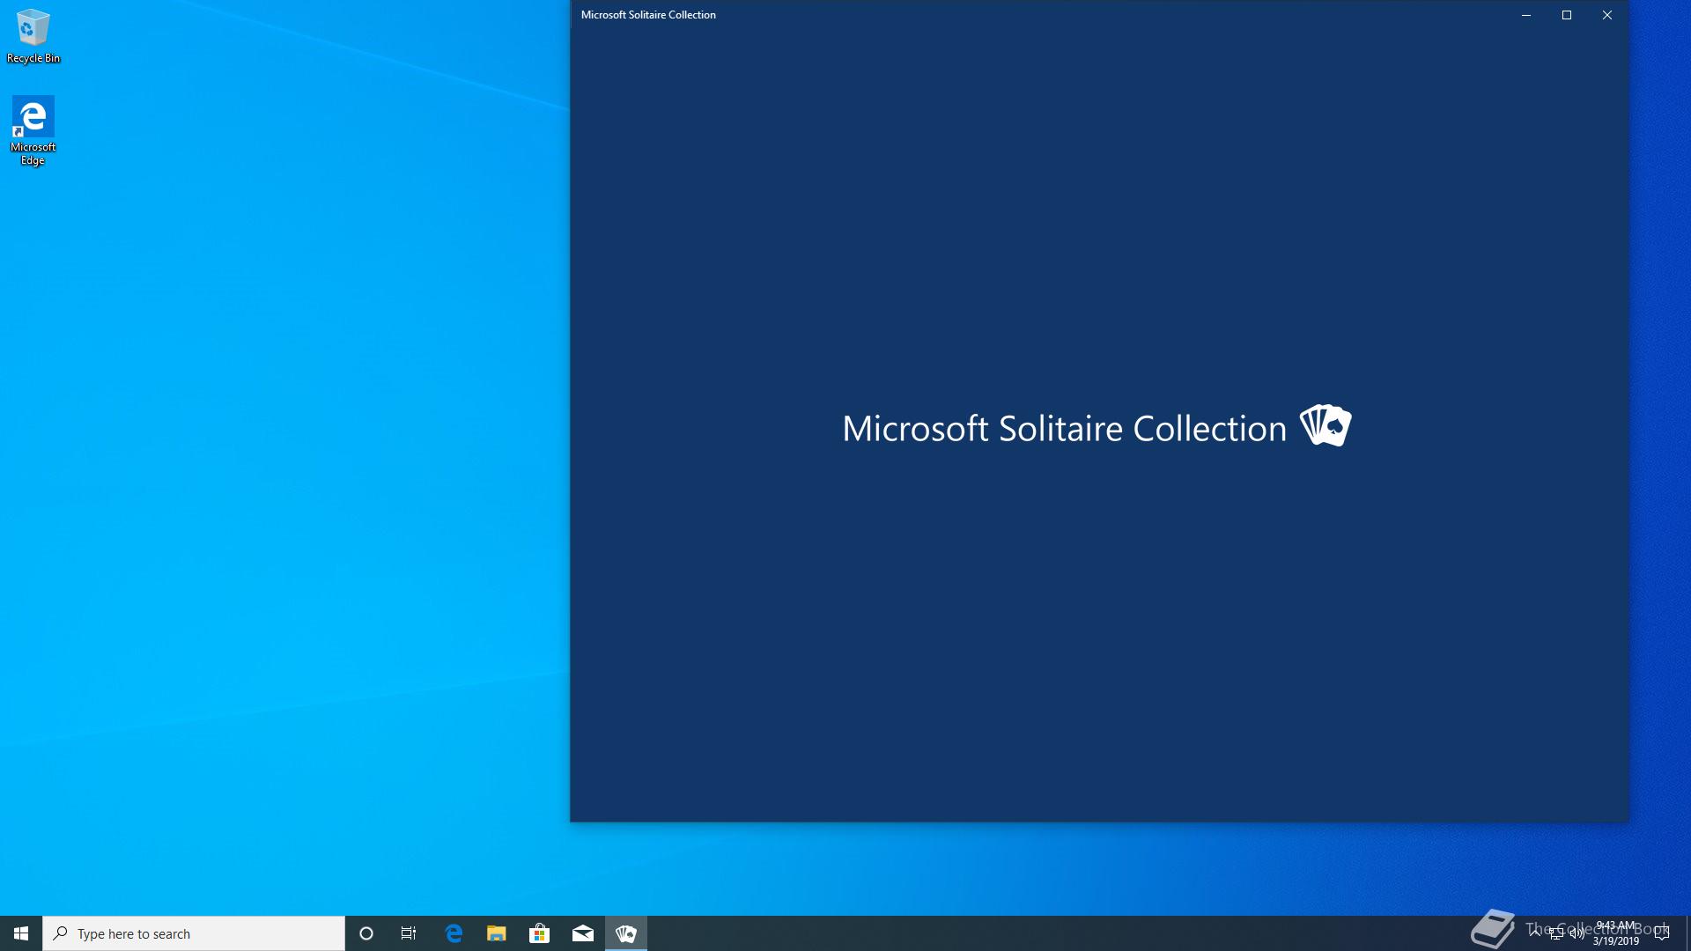The image size is (1691, 951).
Task: Click the Solitaire Collection taskbar button
Action: 626,933
